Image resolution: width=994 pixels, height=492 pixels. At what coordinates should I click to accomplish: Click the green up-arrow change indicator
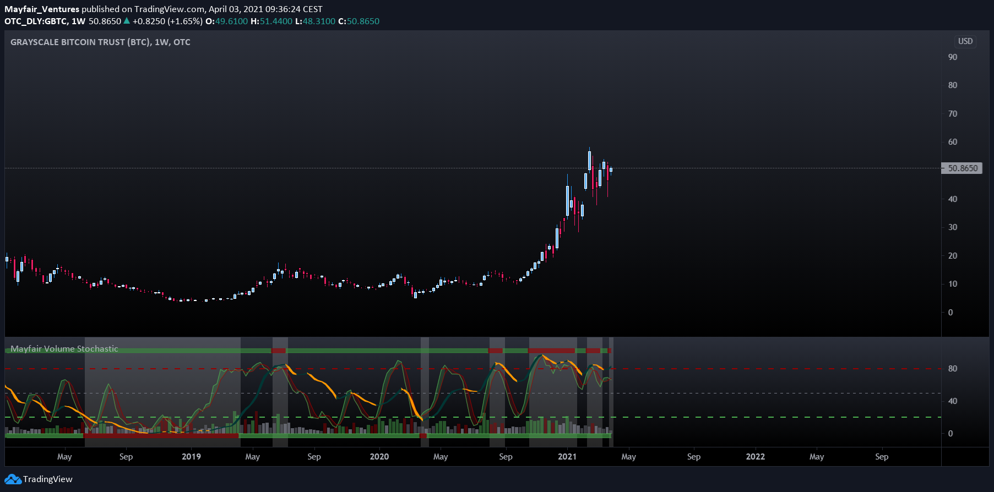127,21
